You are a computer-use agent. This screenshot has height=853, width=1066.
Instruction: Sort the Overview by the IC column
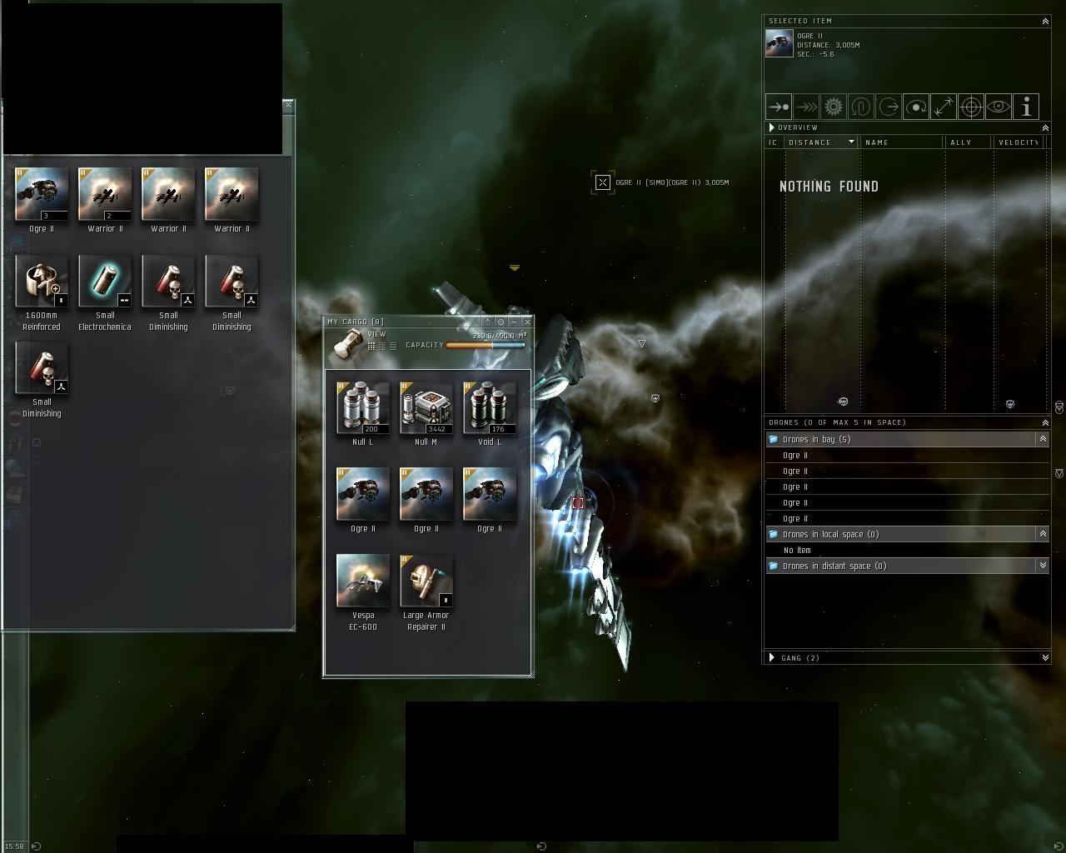775,142
